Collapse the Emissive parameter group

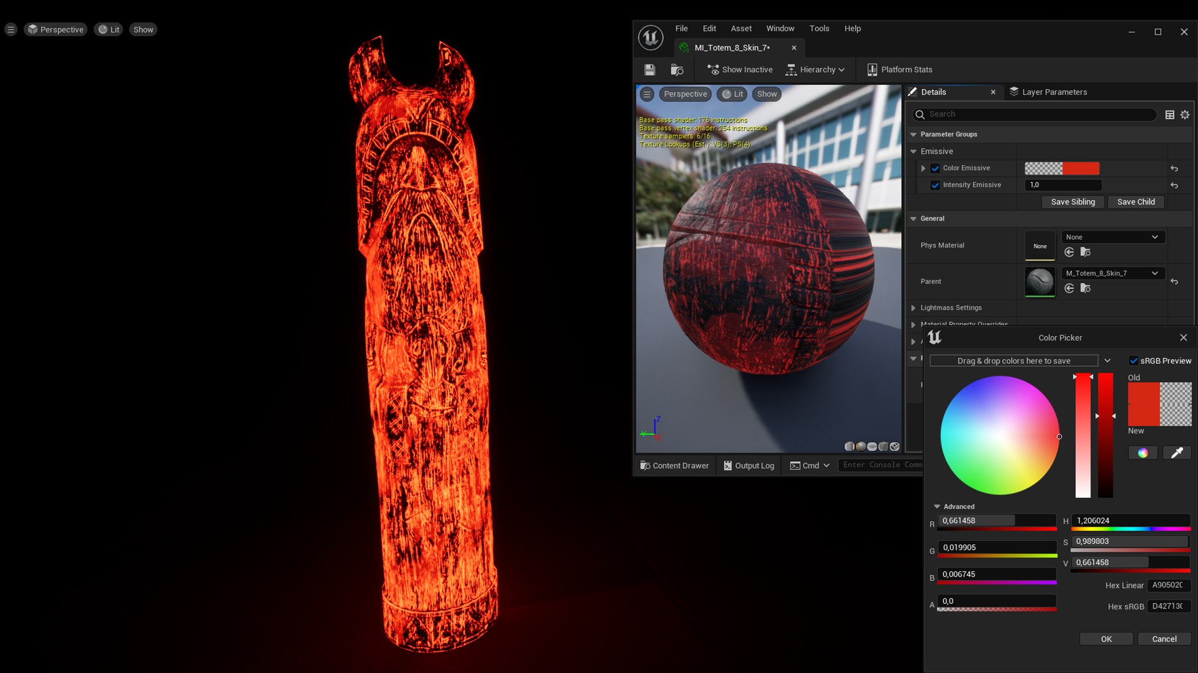tap(913, 151)
